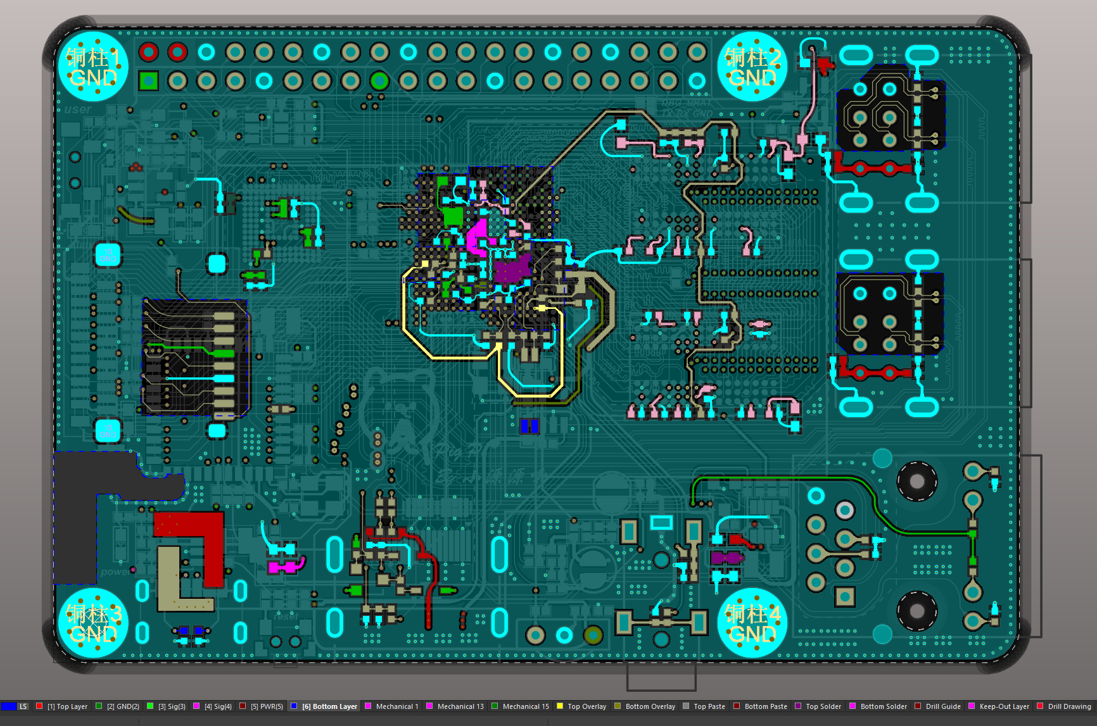Click the Drill Drawing color swatch
The width and height of the screenshot is (1097, 726).
[1040, 706]
